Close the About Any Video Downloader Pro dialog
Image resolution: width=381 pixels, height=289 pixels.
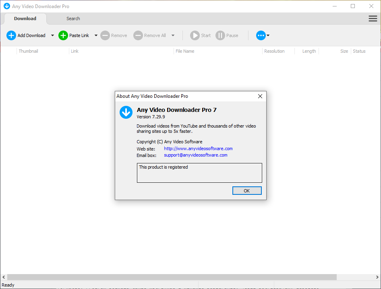tap(260, 96)
